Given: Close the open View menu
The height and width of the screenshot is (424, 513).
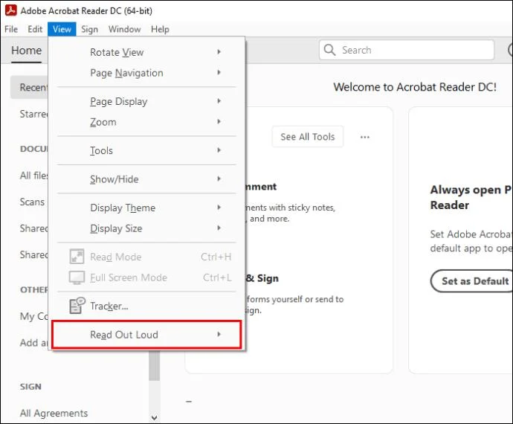Looking at the screenshot, I should [62, 29].
